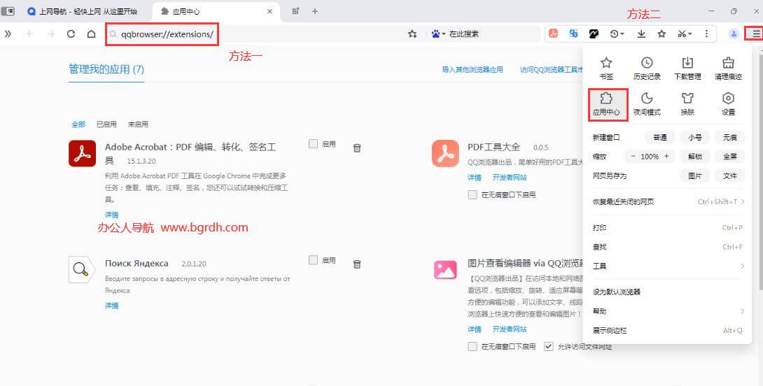Click 清理痕迹 in the menu

click(x=728, y=69)
